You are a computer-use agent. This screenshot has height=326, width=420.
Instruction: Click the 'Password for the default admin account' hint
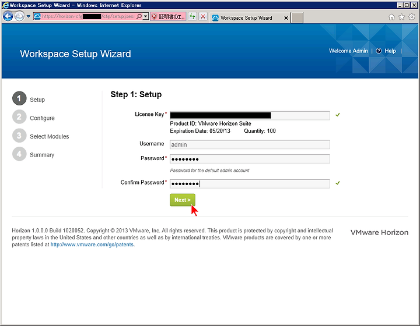(210, 171)
